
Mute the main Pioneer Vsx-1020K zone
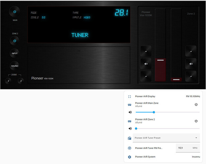pos(146,64)
